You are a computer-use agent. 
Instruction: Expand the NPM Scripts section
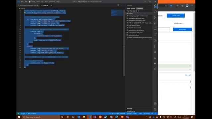pyautogui.click(x=131, y=111)
